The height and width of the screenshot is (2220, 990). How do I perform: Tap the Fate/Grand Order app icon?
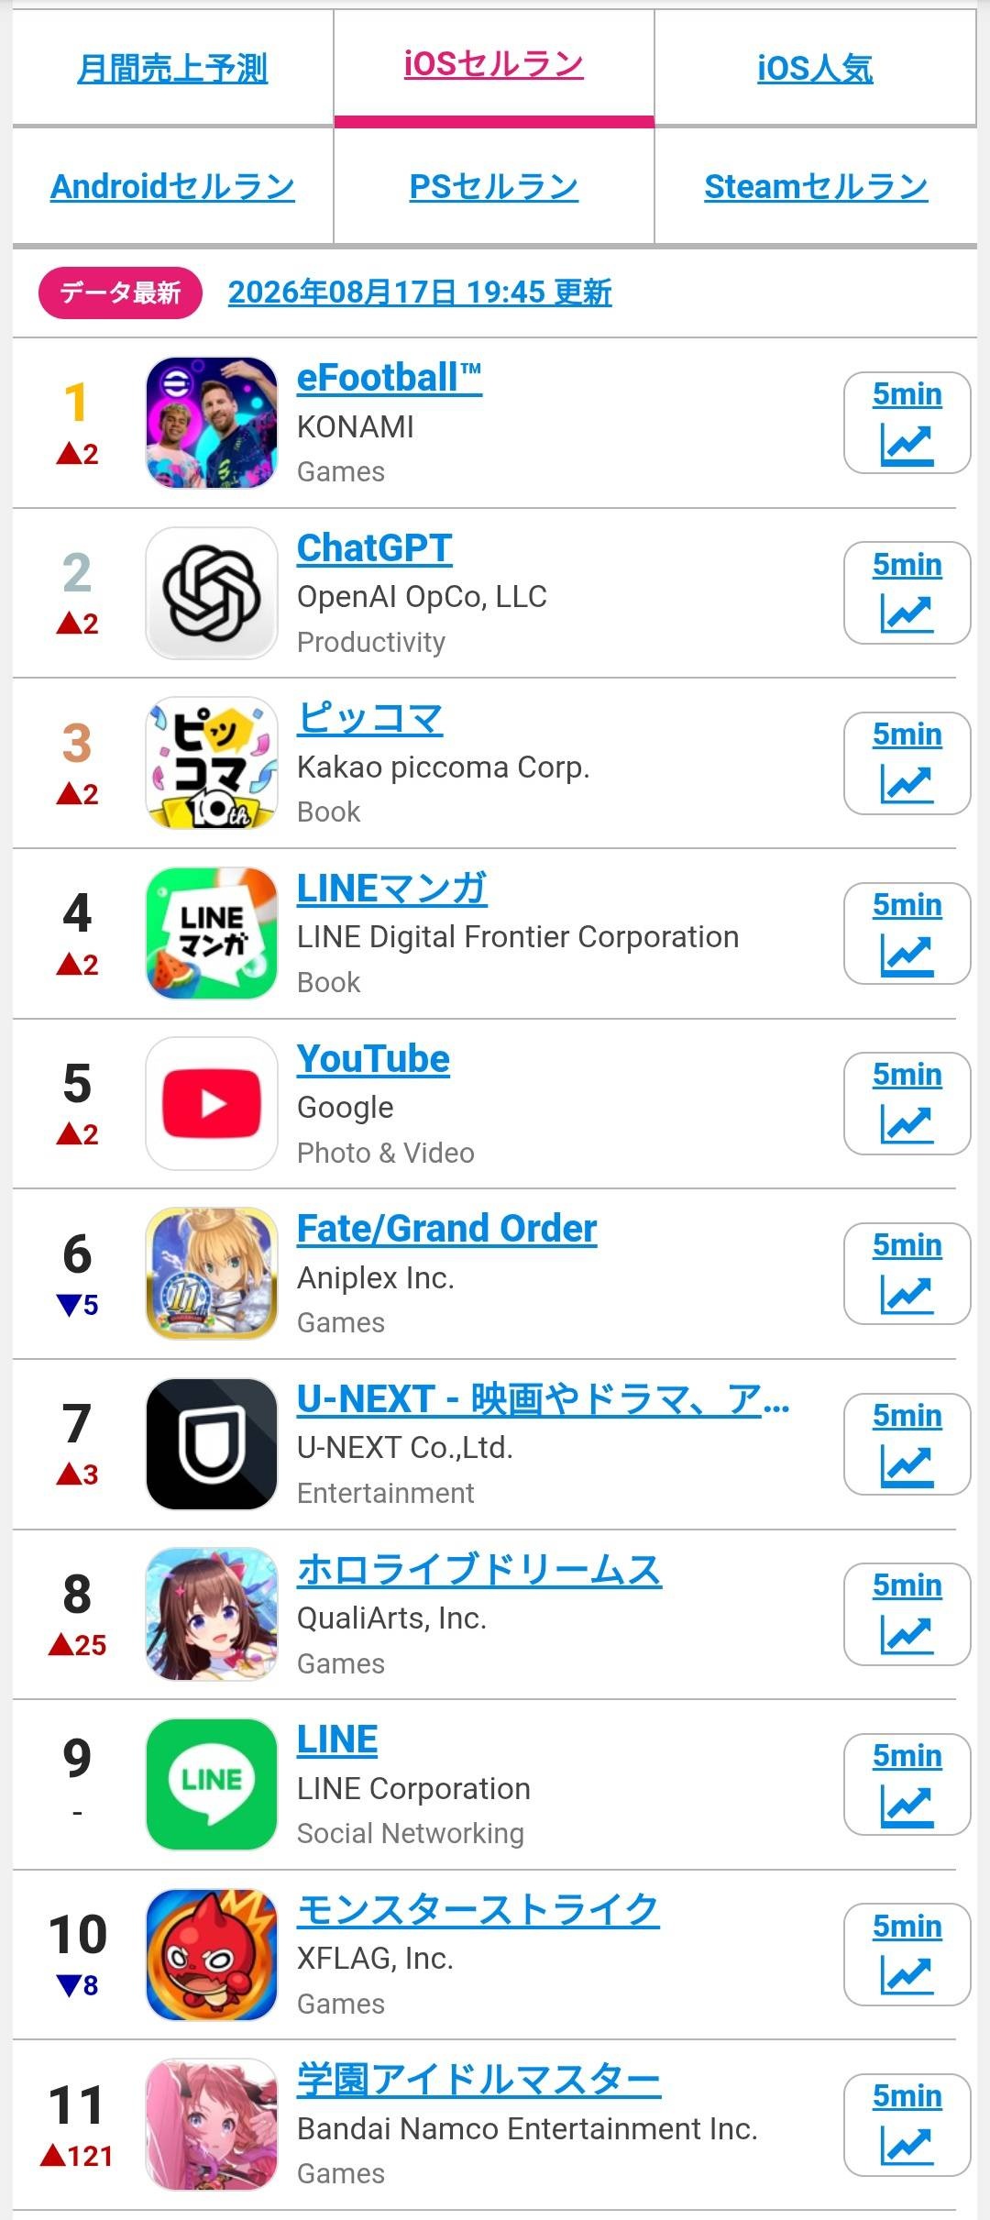pos(212,1274)
